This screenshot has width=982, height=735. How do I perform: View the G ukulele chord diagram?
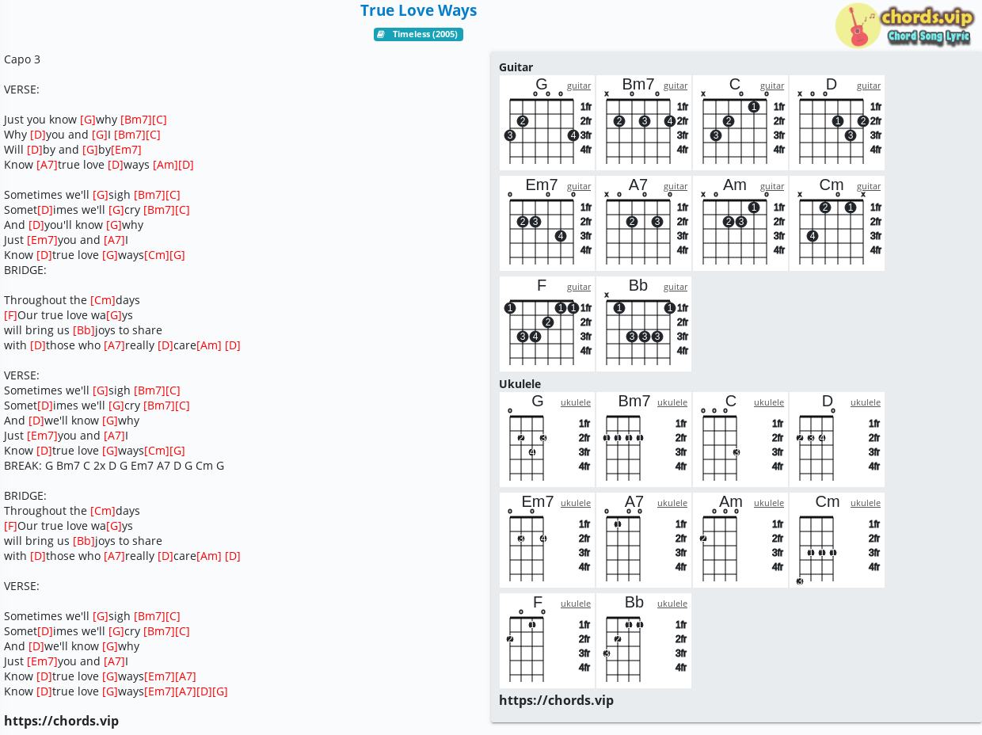pyautogui.click(x=547, y=440)
